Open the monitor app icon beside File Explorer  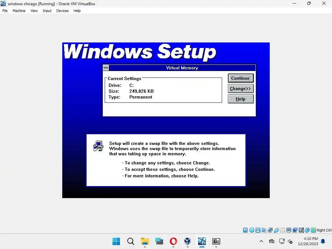(x=159, y=241)
